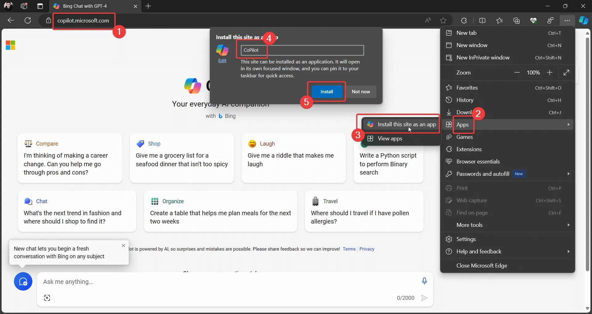
Task: Open New InPrivate window menu item
Action: click(508, 58)
